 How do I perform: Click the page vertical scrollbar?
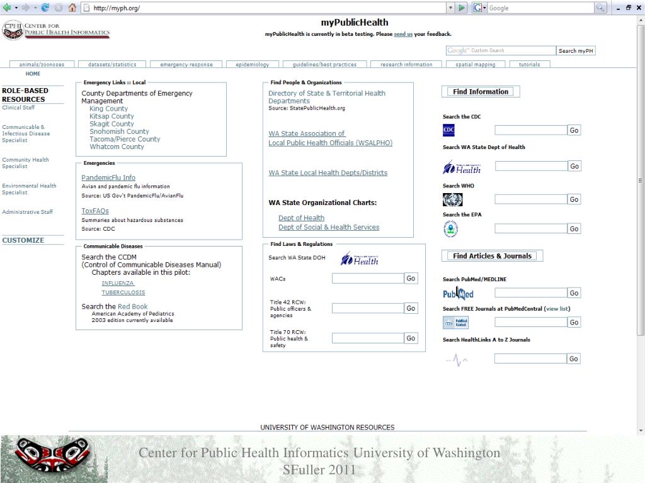[641, 180]
